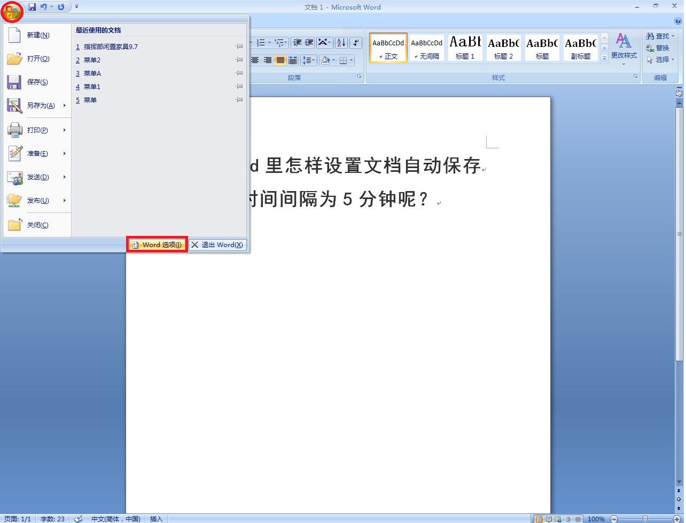686x523 pixels.
Task: Click 页面: 1/1 in status bar
Action: (18, 519)
